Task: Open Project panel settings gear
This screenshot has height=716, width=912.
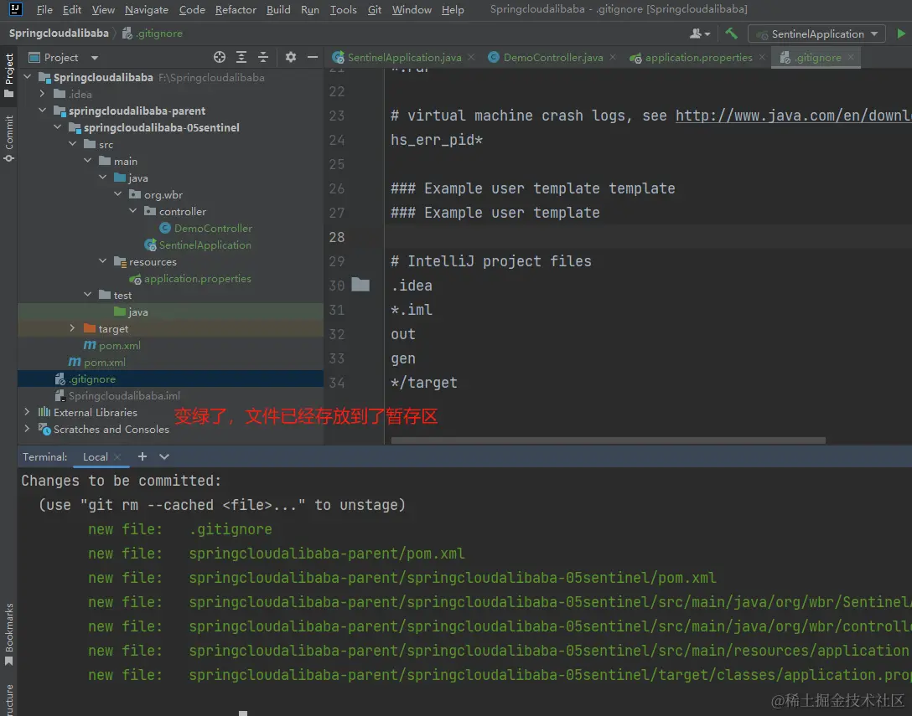Action: click(291, 57)
